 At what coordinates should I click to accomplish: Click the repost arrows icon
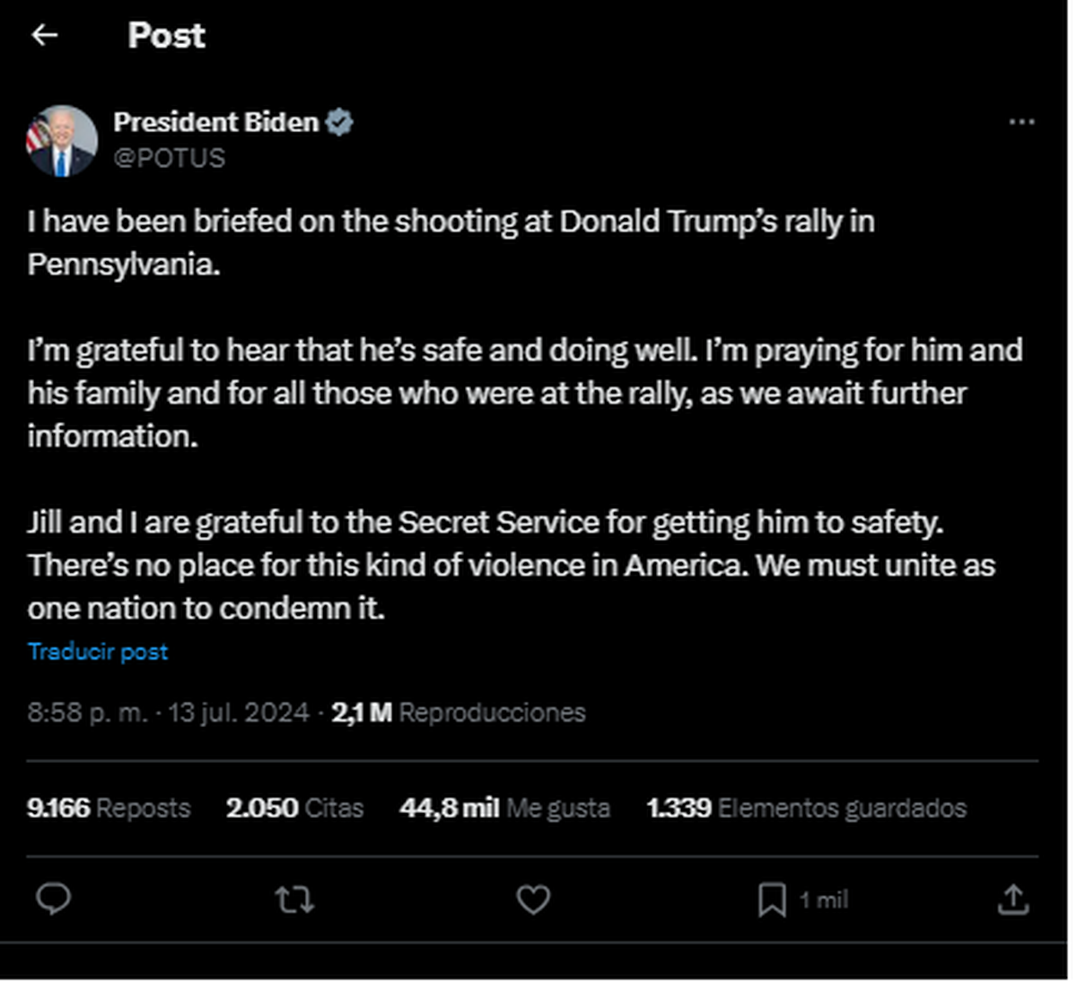tap(294, 899)
